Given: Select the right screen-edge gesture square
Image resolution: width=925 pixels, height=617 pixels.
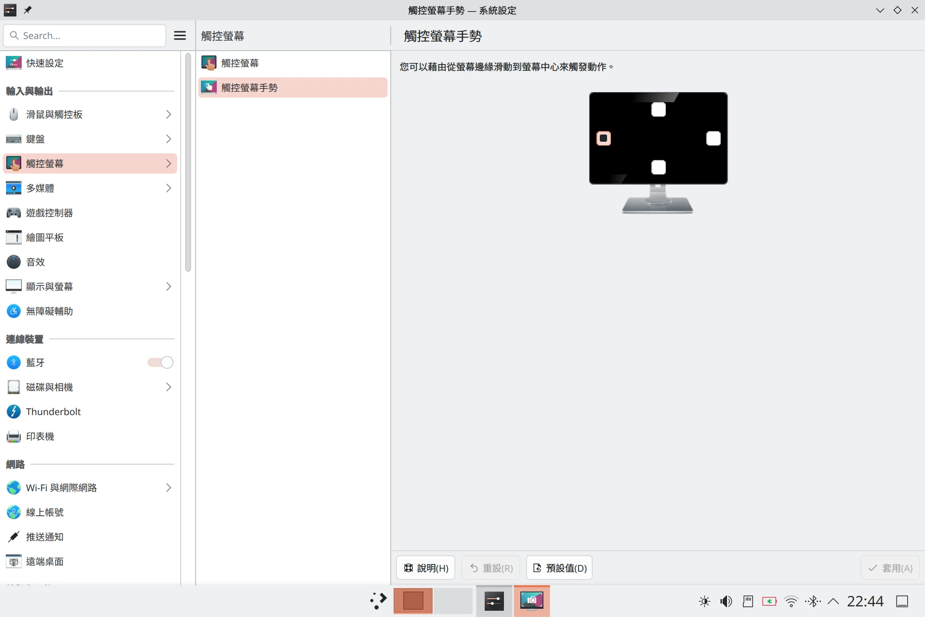Looking at the screenshot, I should click(x=713, y=138).
